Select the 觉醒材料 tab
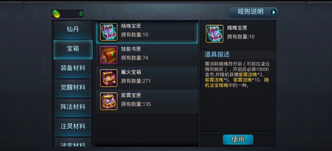The image size is (332, 151). [73, 88]
